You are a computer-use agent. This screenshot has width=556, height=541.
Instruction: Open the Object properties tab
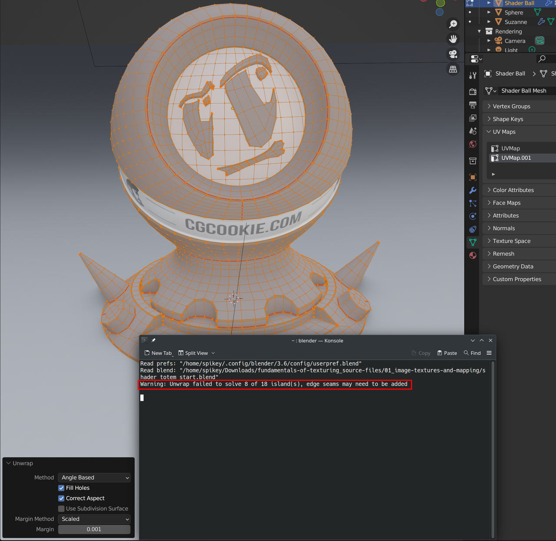click(473, 177)
